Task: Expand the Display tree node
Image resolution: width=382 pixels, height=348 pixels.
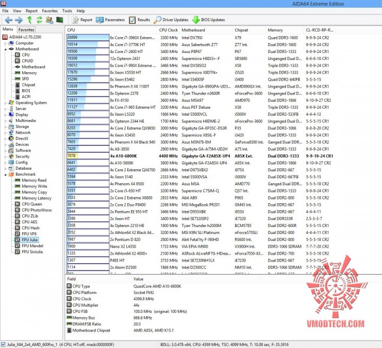Action: click(x=5, y=115)
